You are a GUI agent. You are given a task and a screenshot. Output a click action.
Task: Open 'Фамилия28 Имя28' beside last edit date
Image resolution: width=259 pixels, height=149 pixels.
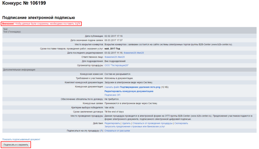133,52
